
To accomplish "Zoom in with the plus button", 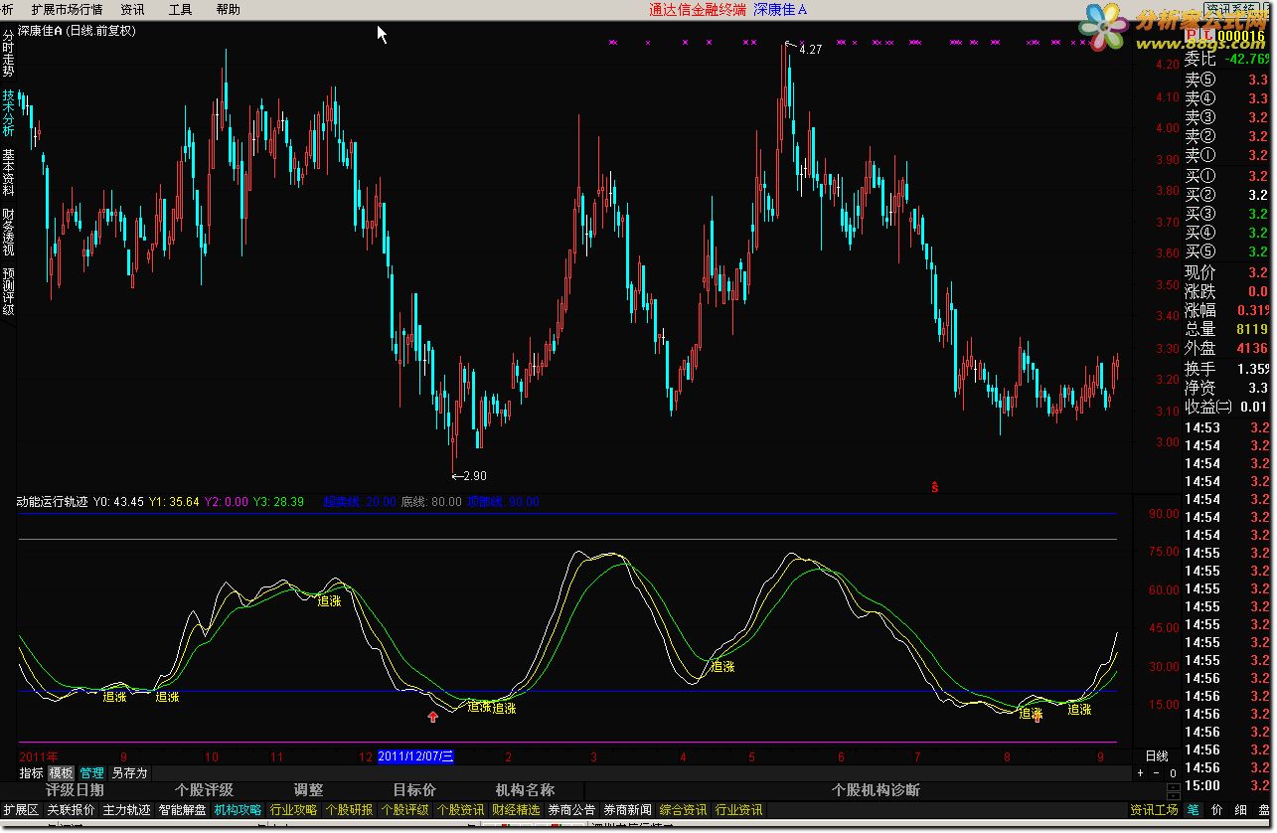I will pyautogui.click(x=1141, y=772).
